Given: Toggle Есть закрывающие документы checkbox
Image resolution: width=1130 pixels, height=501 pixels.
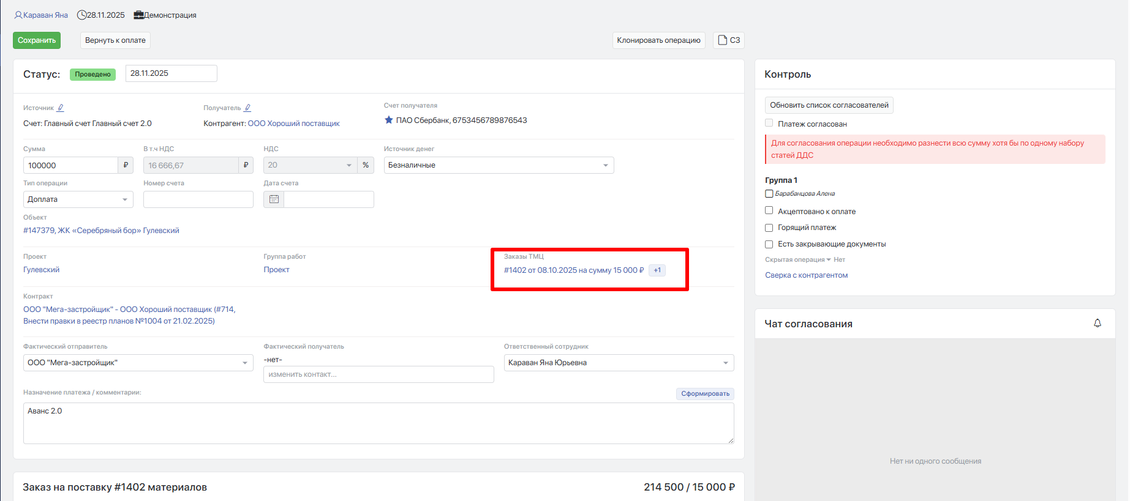Looking at the screenshot, I should [769, 244].
